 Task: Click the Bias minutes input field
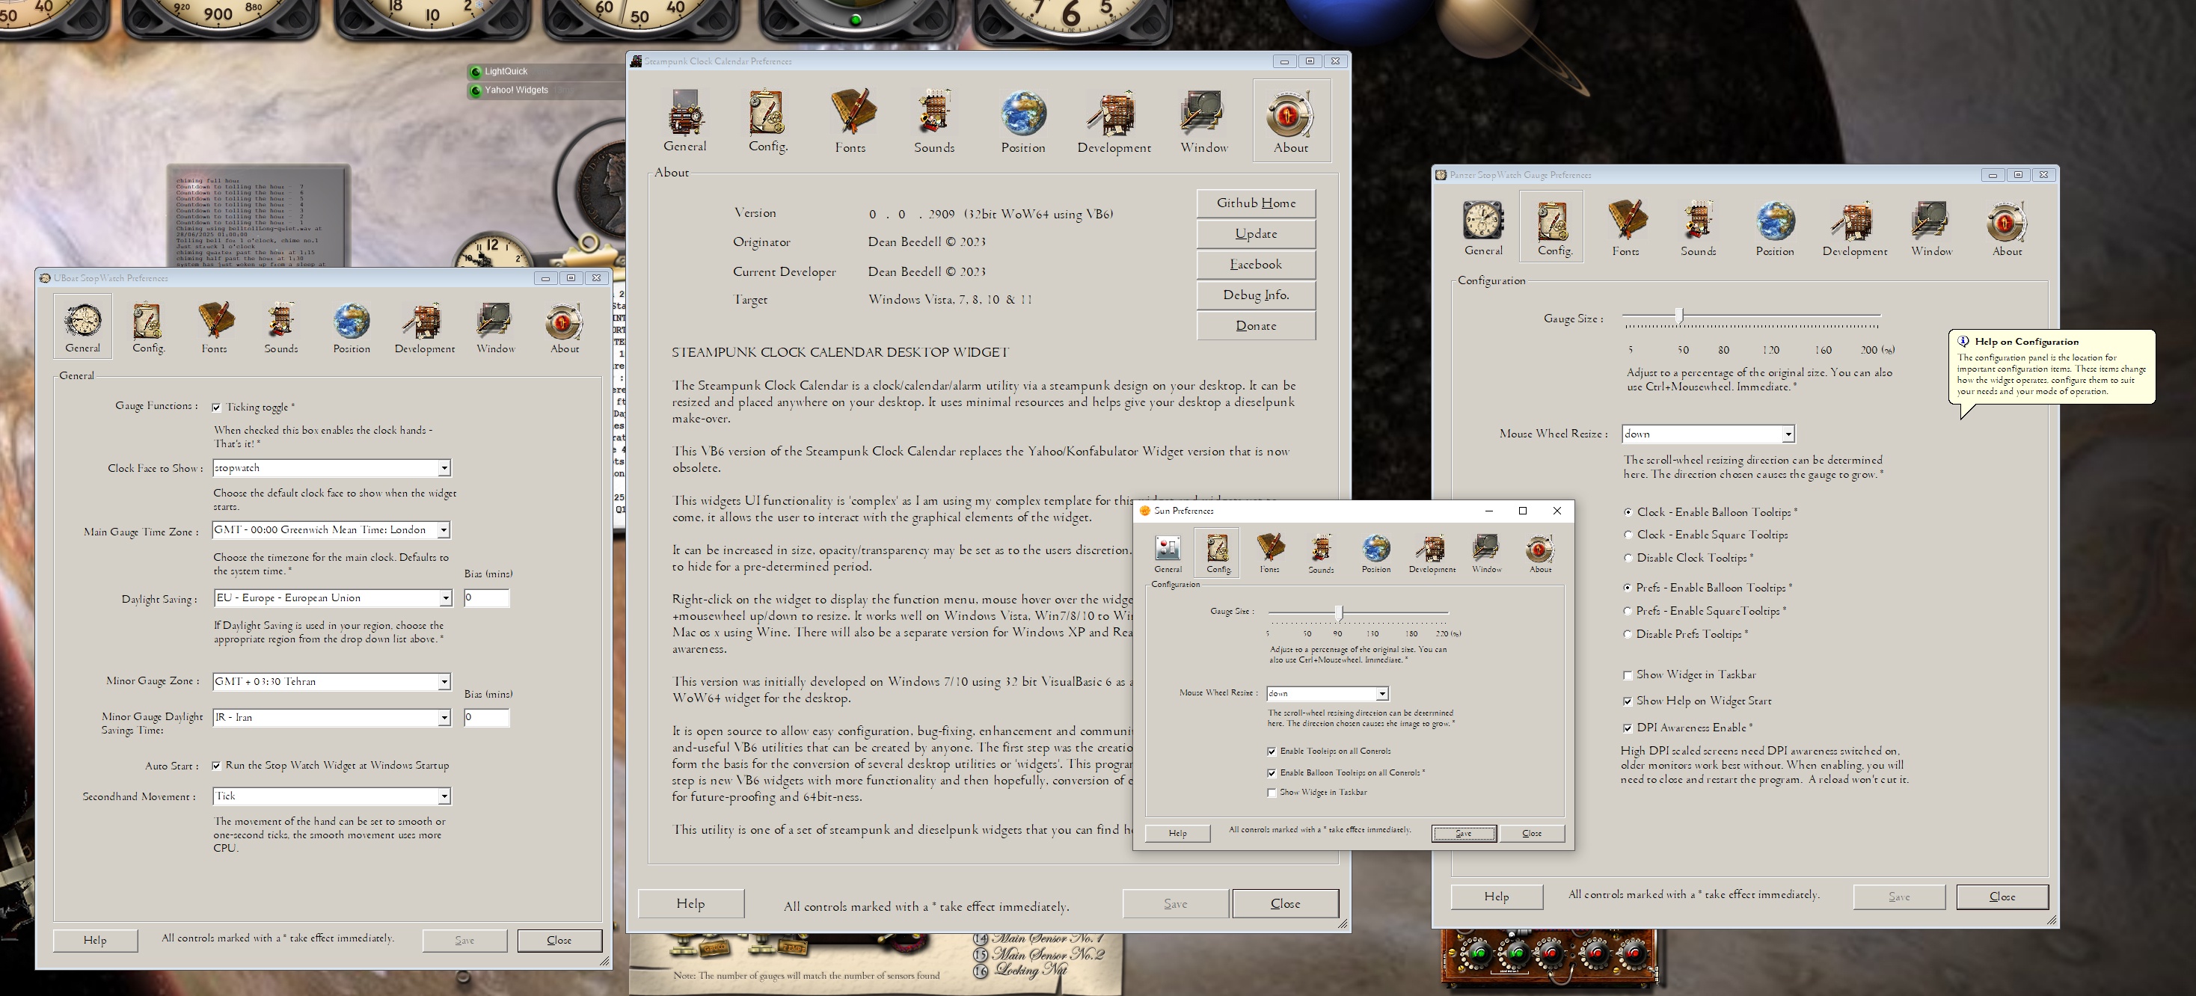coord(487,598)
